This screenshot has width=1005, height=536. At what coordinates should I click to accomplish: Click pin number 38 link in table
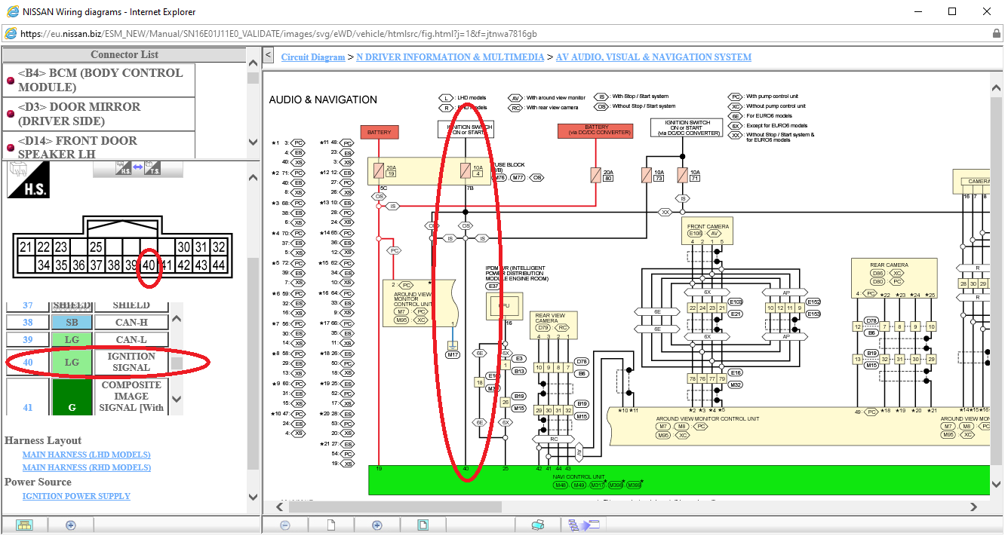tap(28, 323)
